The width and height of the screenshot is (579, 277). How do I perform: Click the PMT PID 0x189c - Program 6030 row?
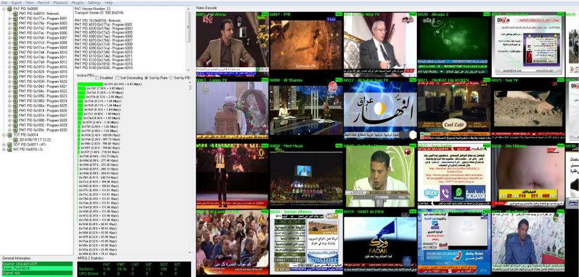click(43, 130)
